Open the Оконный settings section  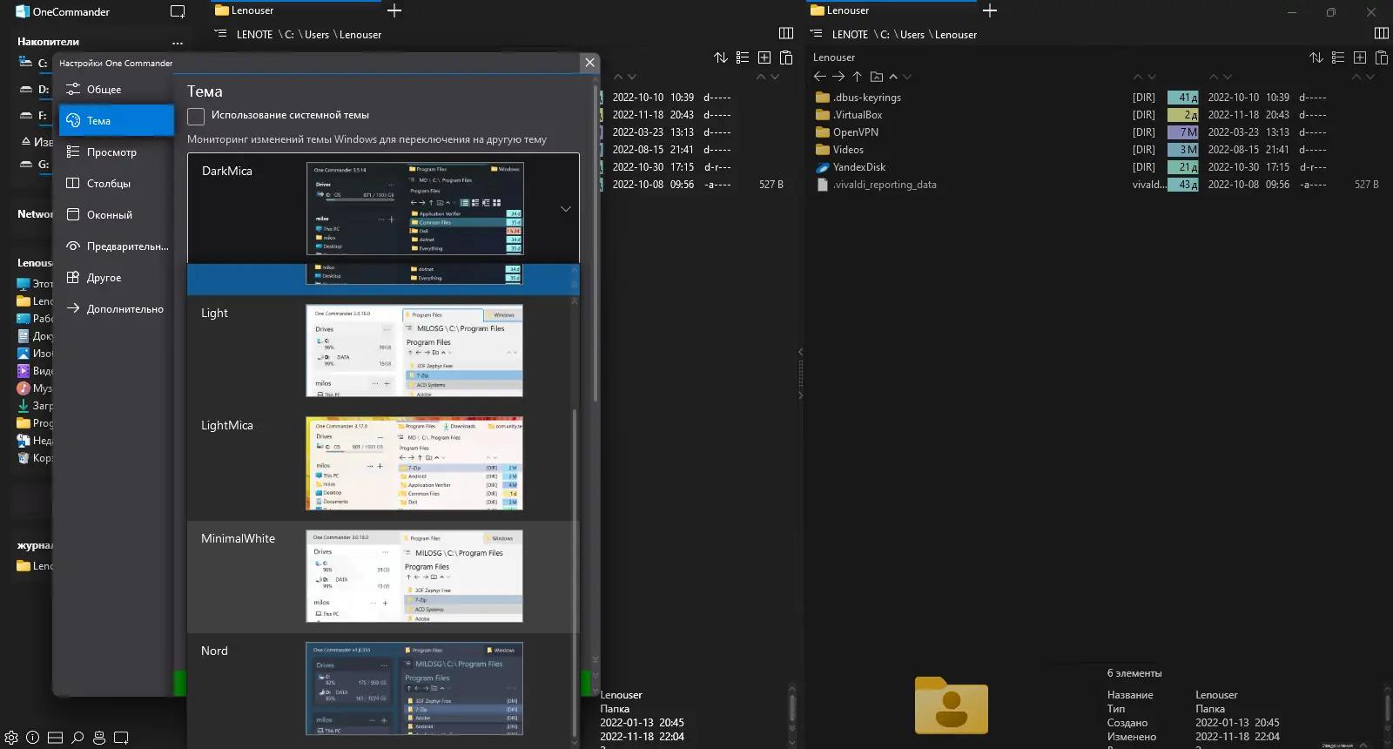coord(117,215)
